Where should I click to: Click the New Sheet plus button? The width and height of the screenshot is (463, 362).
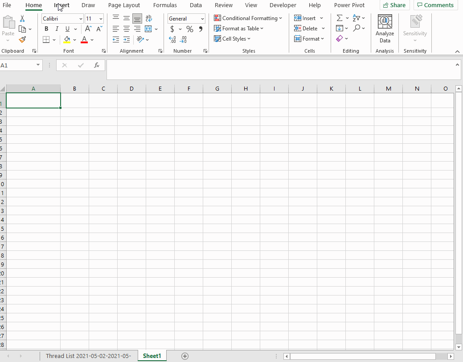click(184, 356)
